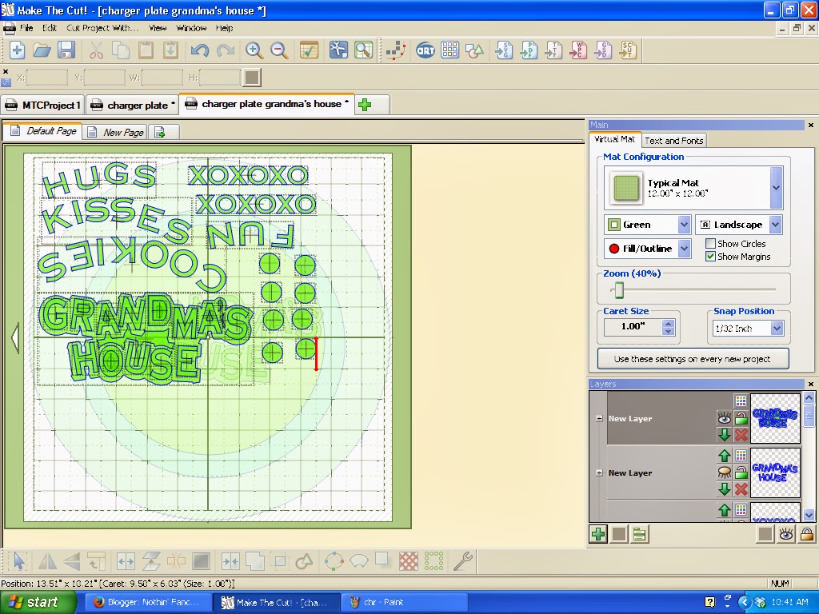Screen dimensions: 819x614
Task: Open the View menu
Action: [x=158, y=28]
